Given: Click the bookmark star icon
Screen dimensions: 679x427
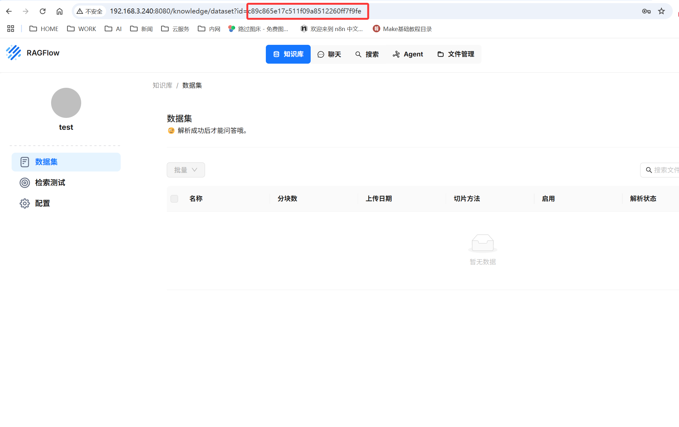Looking at the screenshot, I should click(661, 11).
